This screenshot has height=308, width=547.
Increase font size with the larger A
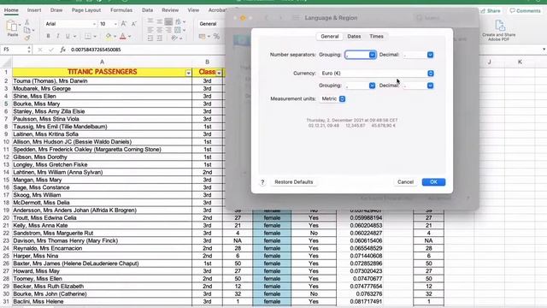click(123, 24)
